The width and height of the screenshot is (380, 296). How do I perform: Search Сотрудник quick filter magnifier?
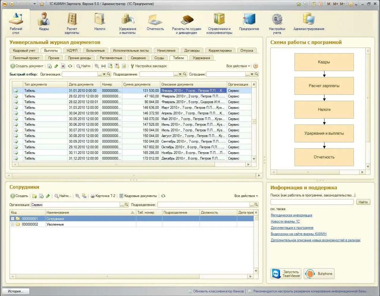(256, 74)
